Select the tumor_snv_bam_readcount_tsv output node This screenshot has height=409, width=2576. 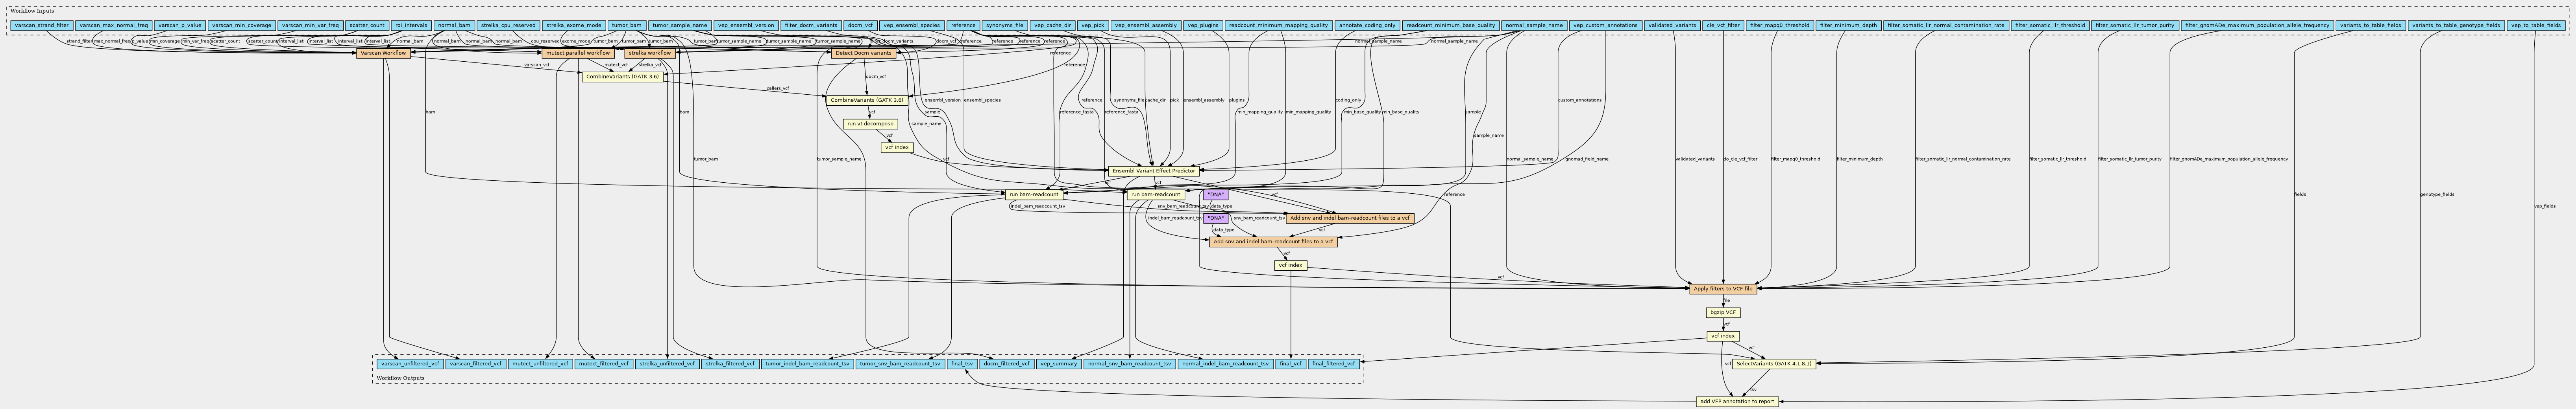pos(900,364)
